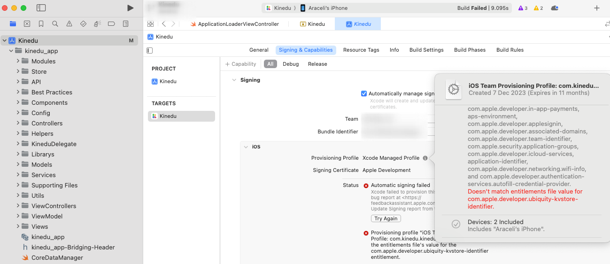Select the Release configuration filter
The image size is (610, 264).
[x=317, y=64]
